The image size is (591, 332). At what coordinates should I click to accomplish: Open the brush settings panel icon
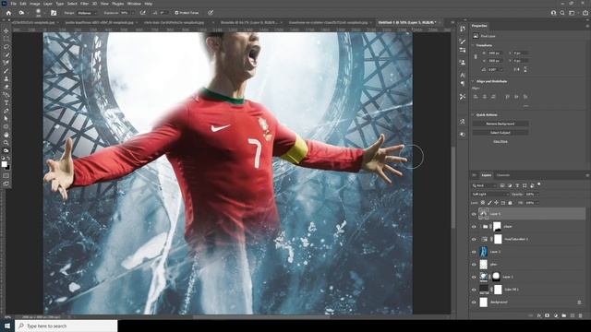tap(54, 13)
